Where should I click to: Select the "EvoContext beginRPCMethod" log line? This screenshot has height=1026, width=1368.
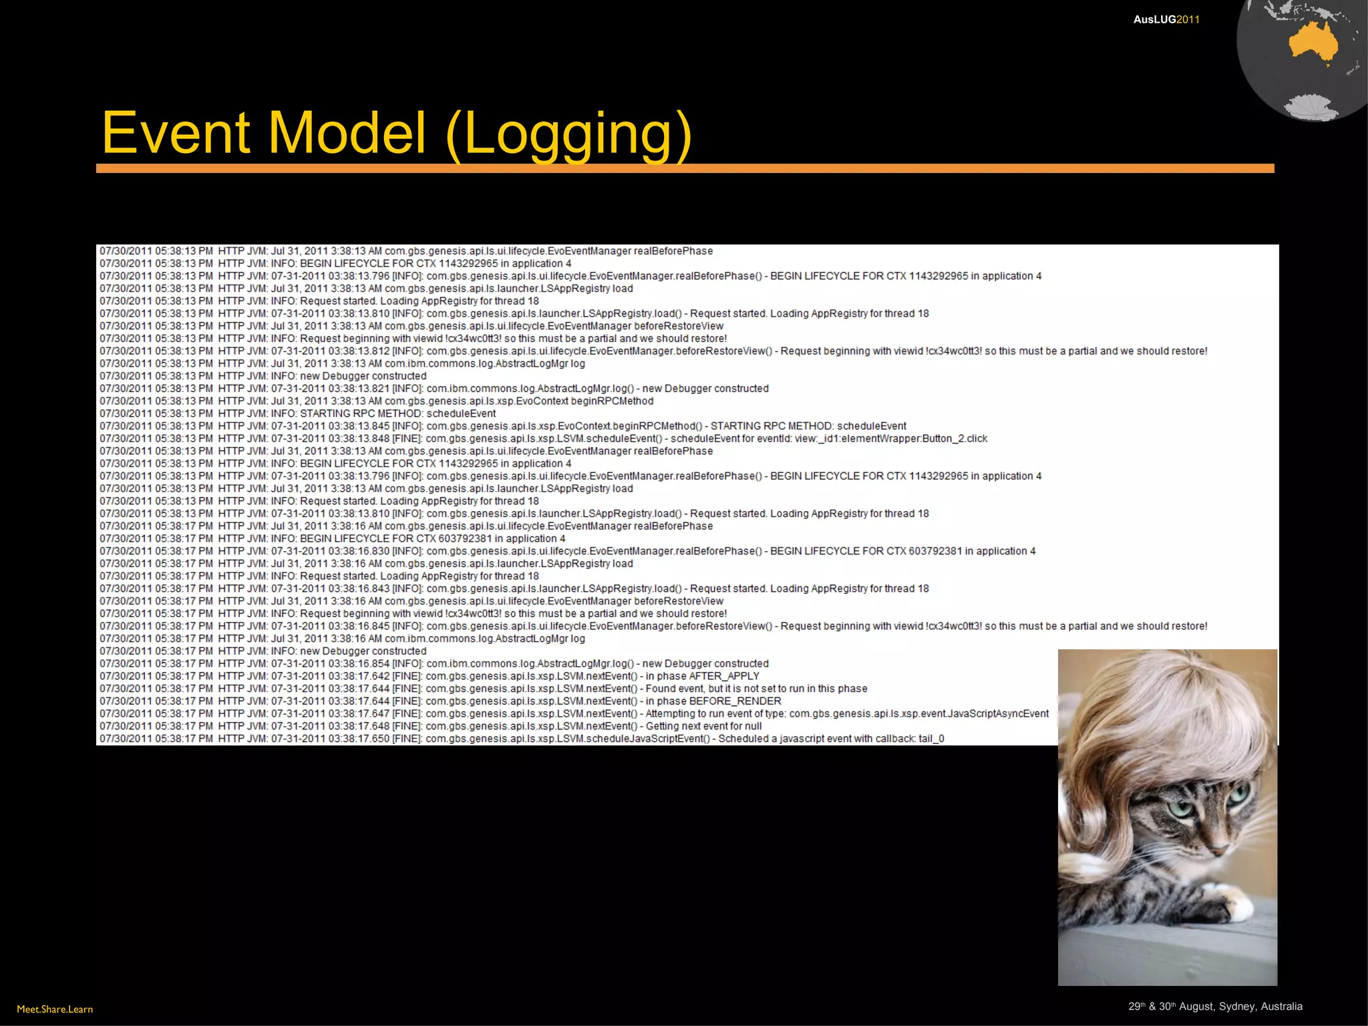377,401
